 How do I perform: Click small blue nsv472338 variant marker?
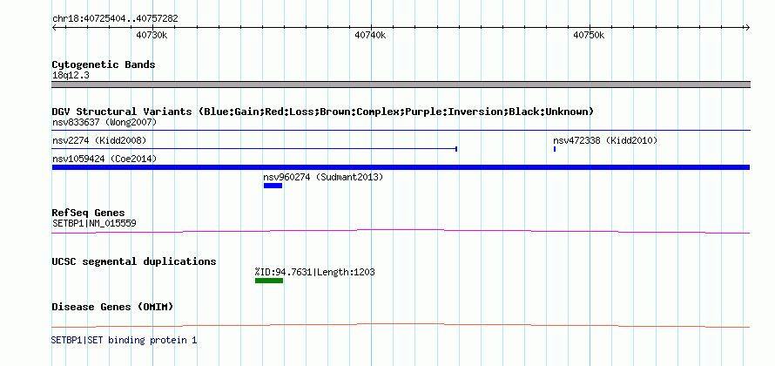[x=555, y=149]
